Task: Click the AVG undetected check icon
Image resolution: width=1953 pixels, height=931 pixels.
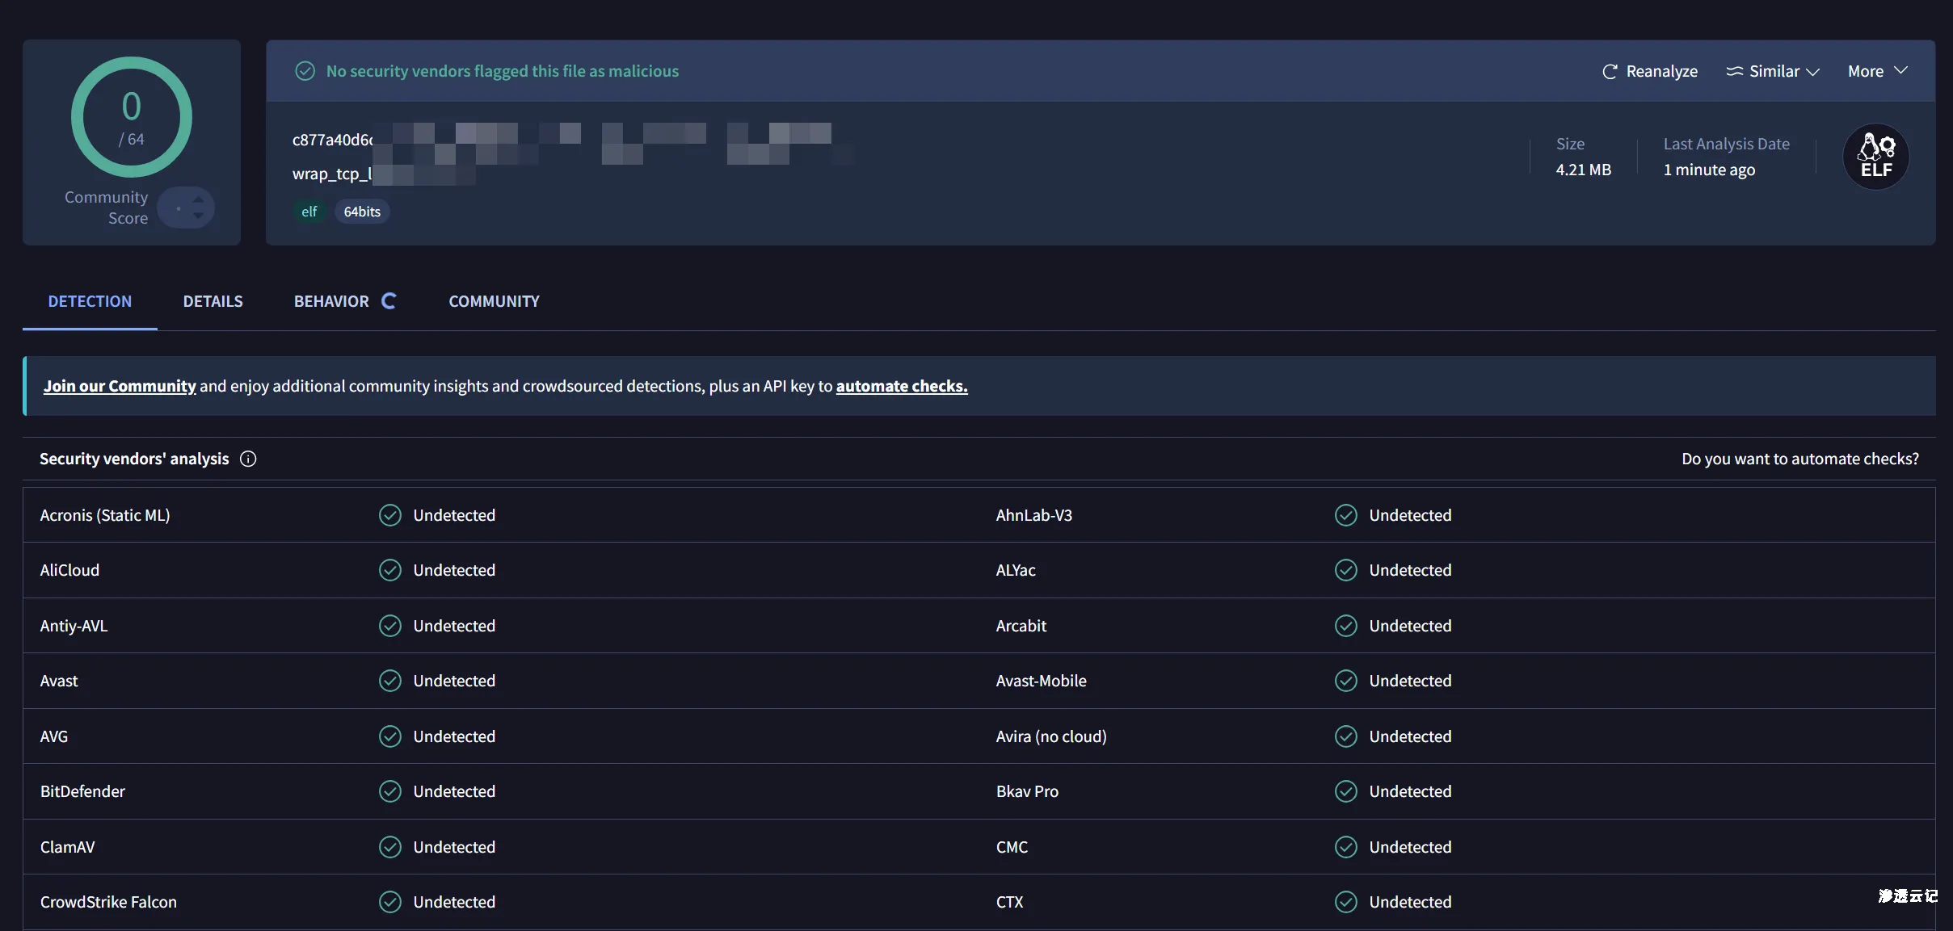Action: tap(390, 736)
